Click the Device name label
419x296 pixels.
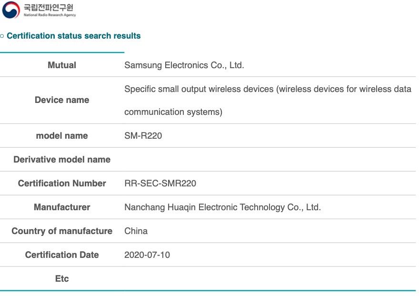pos(62,100)
